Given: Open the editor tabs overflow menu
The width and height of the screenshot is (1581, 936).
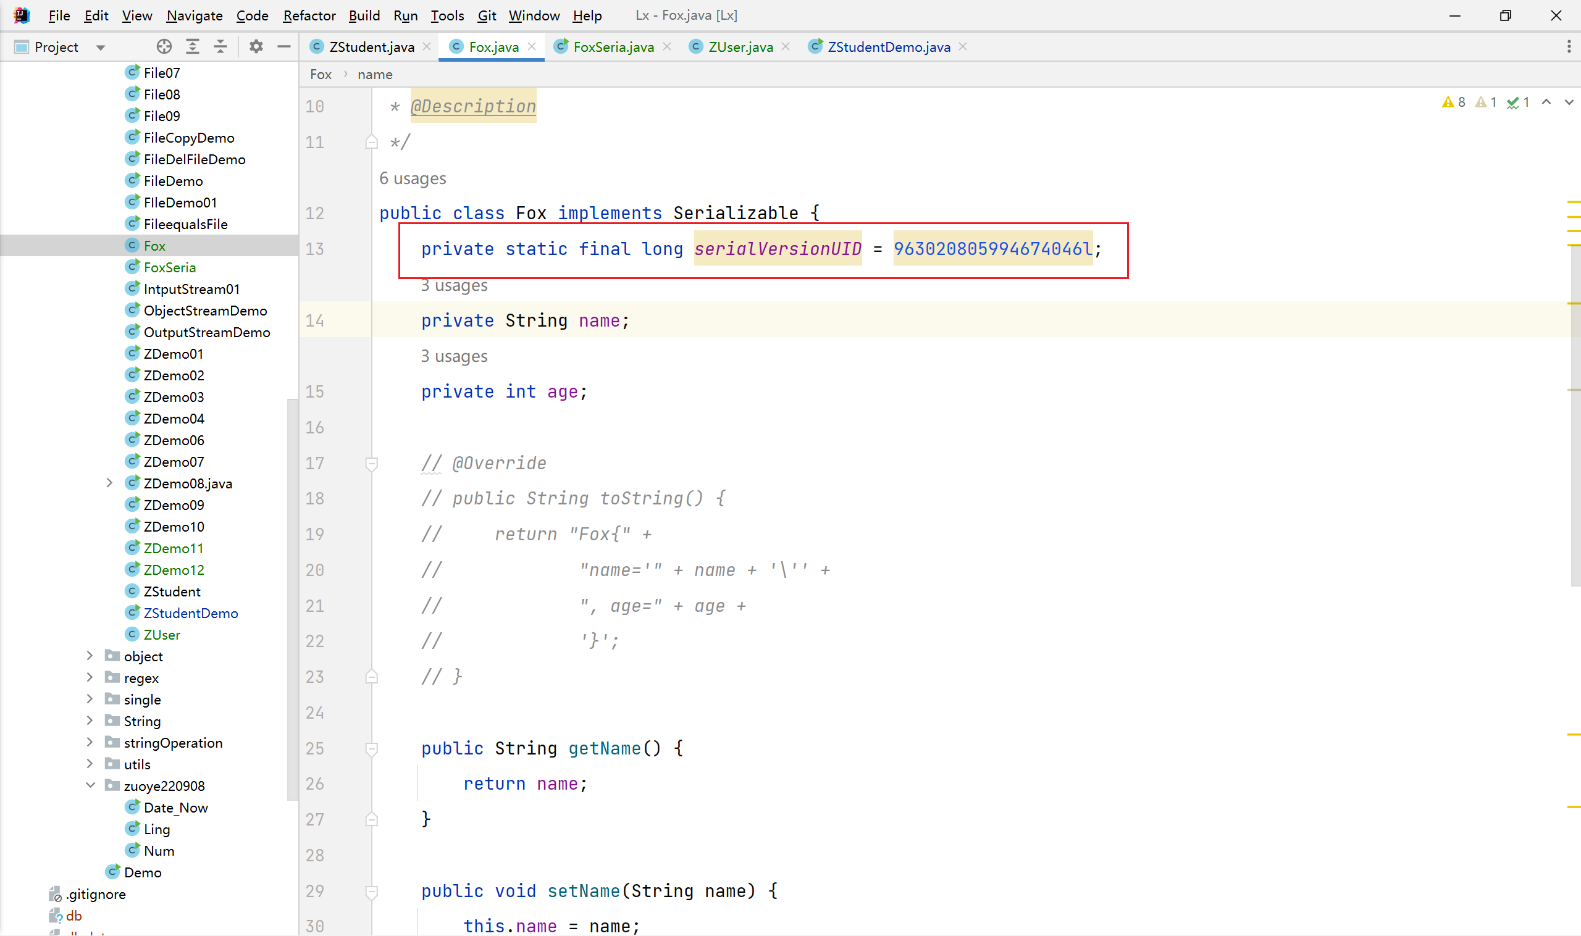Looking at the screenshot, I should (x=1569, y=47).
